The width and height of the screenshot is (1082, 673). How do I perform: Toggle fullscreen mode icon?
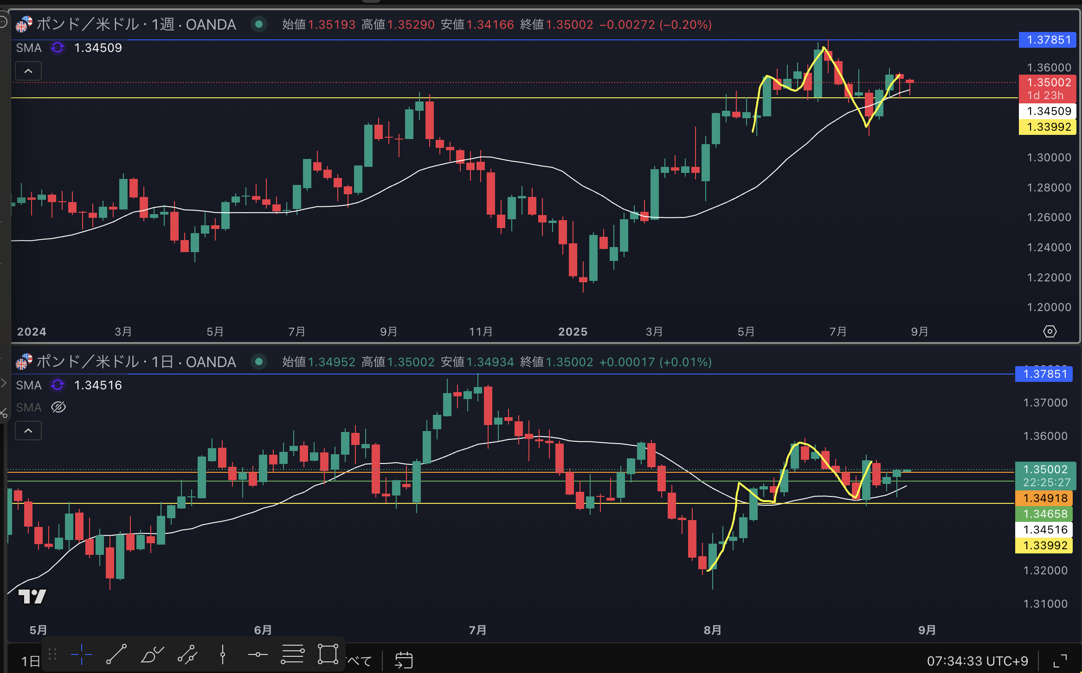(1060, 660)
